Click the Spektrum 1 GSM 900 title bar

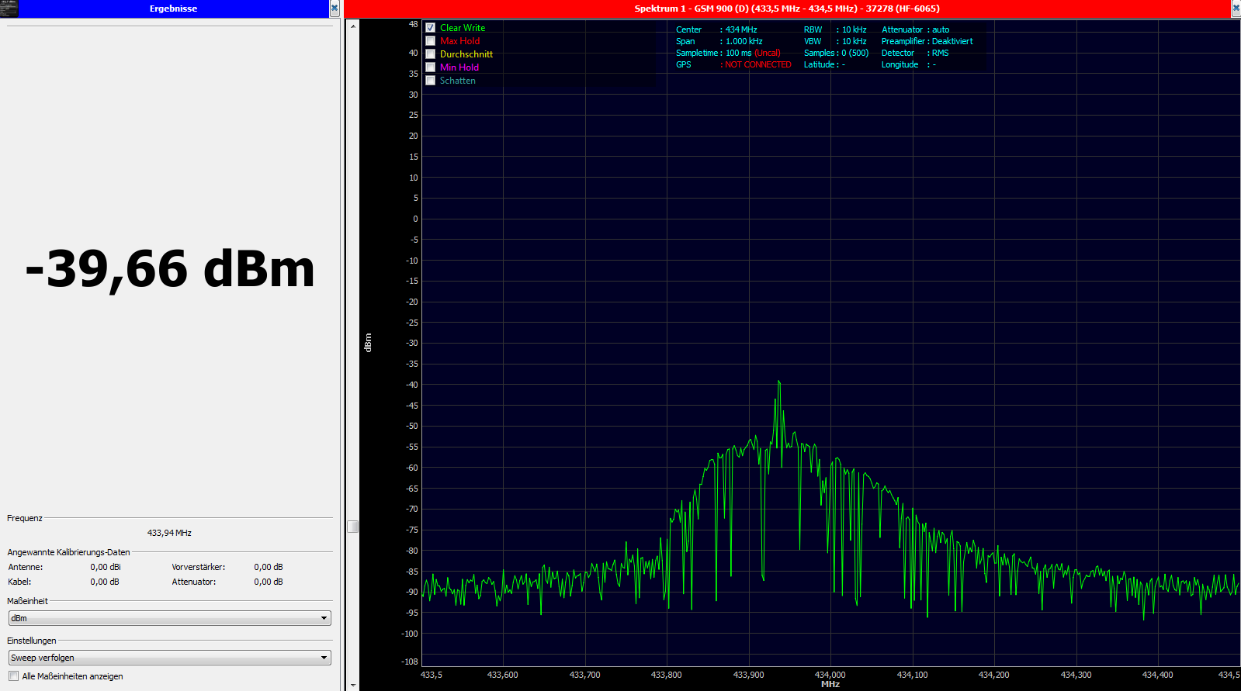tap(787, 9)
